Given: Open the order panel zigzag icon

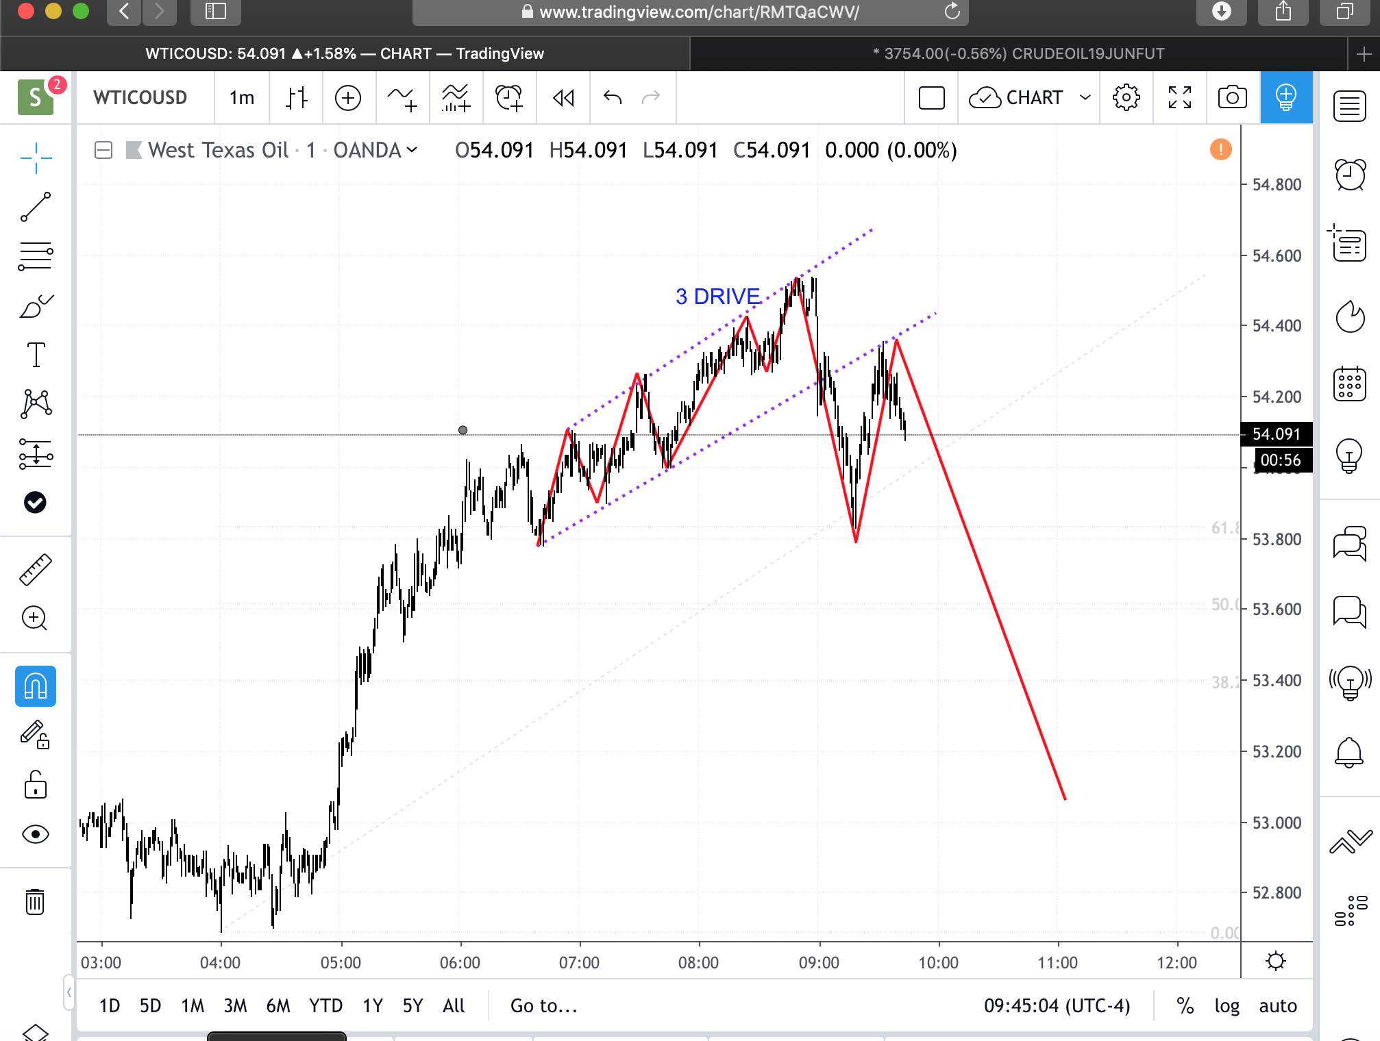Looking at the screenshot, I should coord(1351,840).
